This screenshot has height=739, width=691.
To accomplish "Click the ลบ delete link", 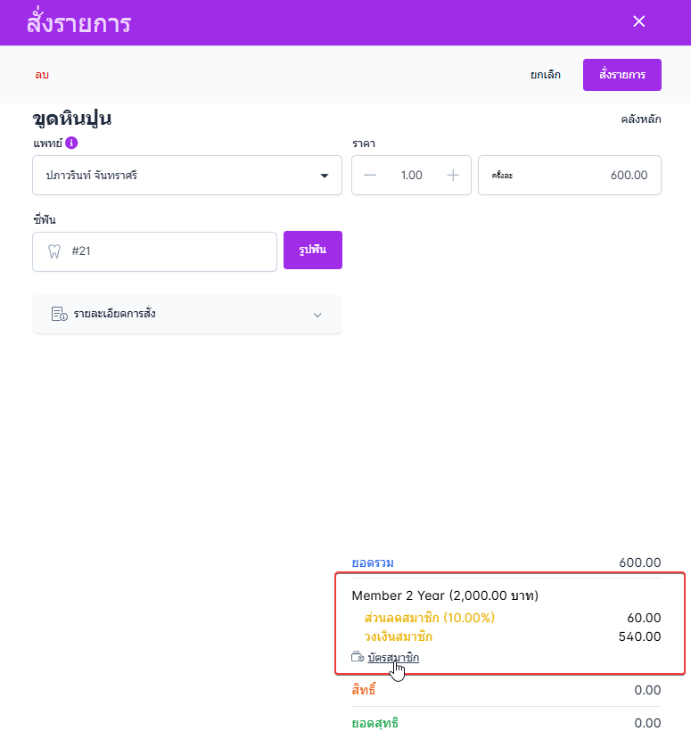I will tap(42, 75).
